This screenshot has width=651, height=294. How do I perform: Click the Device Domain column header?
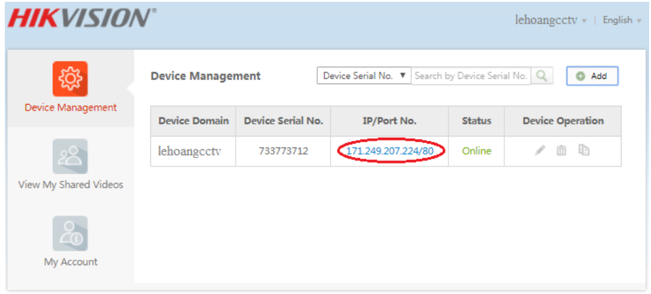pos(194,121)
